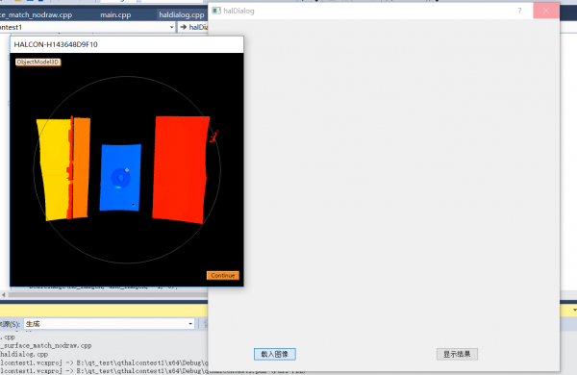Screen dimensions: 577x375
Task: Switch to the main.cpp tab
Action: (x=115, y=14)
